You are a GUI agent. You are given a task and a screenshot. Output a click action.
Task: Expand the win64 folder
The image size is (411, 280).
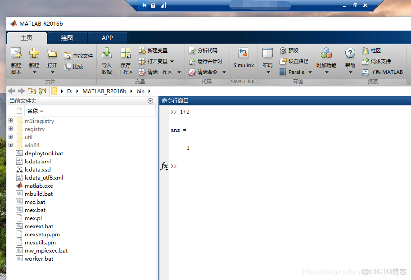pyautogui.click(x=10, y=145)
